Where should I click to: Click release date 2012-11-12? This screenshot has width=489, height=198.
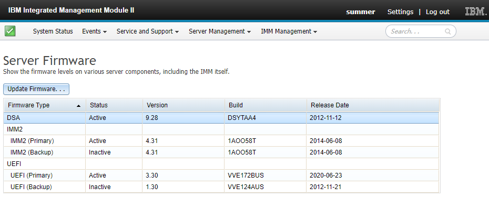click(326, 118)
